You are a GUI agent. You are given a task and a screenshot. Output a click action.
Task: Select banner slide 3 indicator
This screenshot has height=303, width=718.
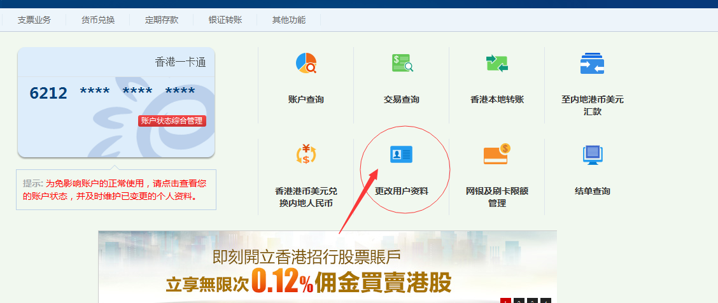point(532,300)
